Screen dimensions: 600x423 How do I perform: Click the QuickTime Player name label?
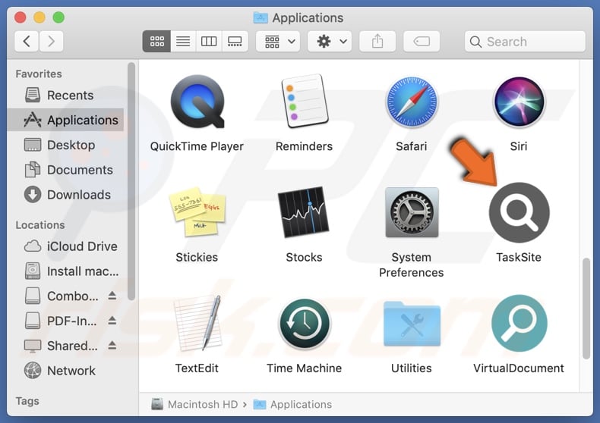[197, 146]
